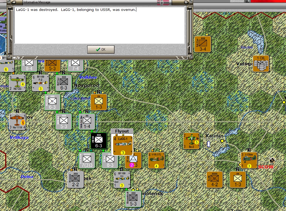Click the Novgorod city label

pyautogui.click(x=87, y=85)
